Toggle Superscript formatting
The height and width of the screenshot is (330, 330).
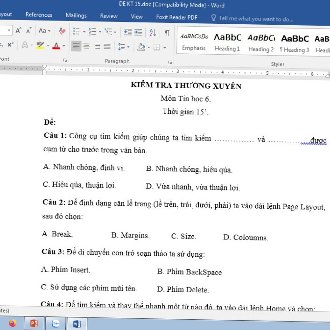(10, 44)
